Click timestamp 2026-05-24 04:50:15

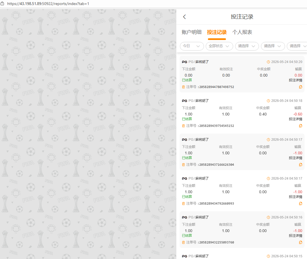coord(287,256)
